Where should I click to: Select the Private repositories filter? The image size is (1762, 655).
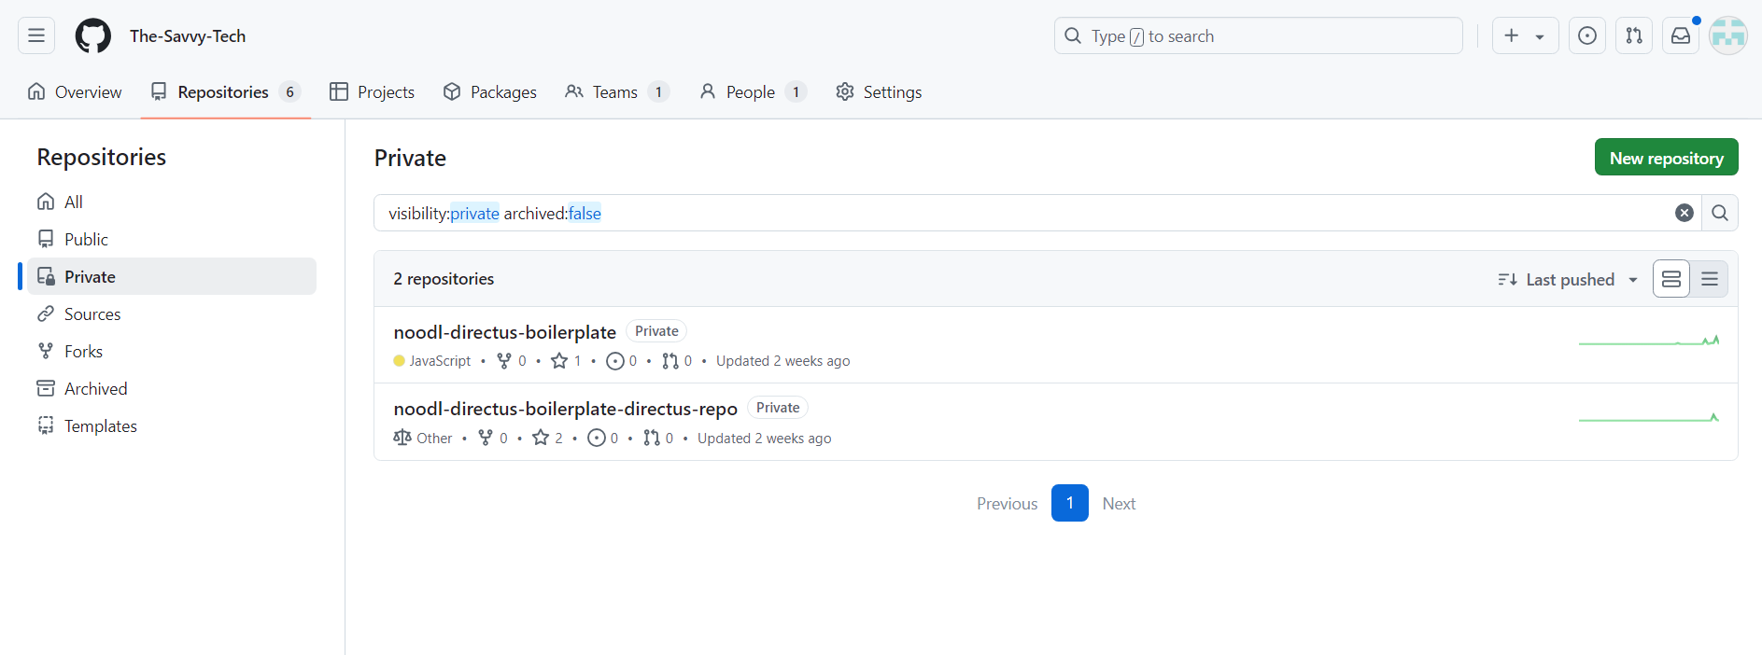click(172, 276)
